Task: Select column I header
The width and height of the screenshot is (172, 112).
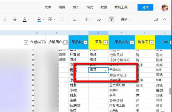Action: (x=145, y=33)
